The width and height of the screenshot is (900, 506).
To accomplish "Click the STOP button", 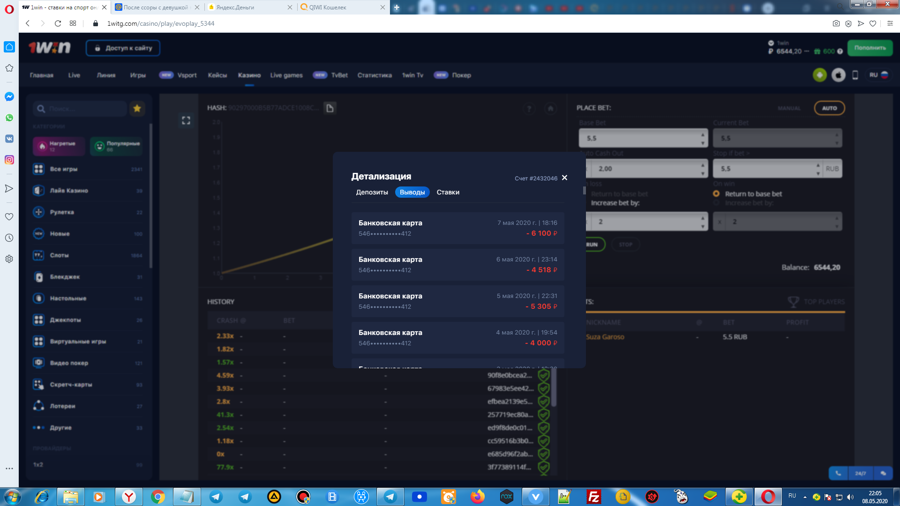I will point(625,245).
